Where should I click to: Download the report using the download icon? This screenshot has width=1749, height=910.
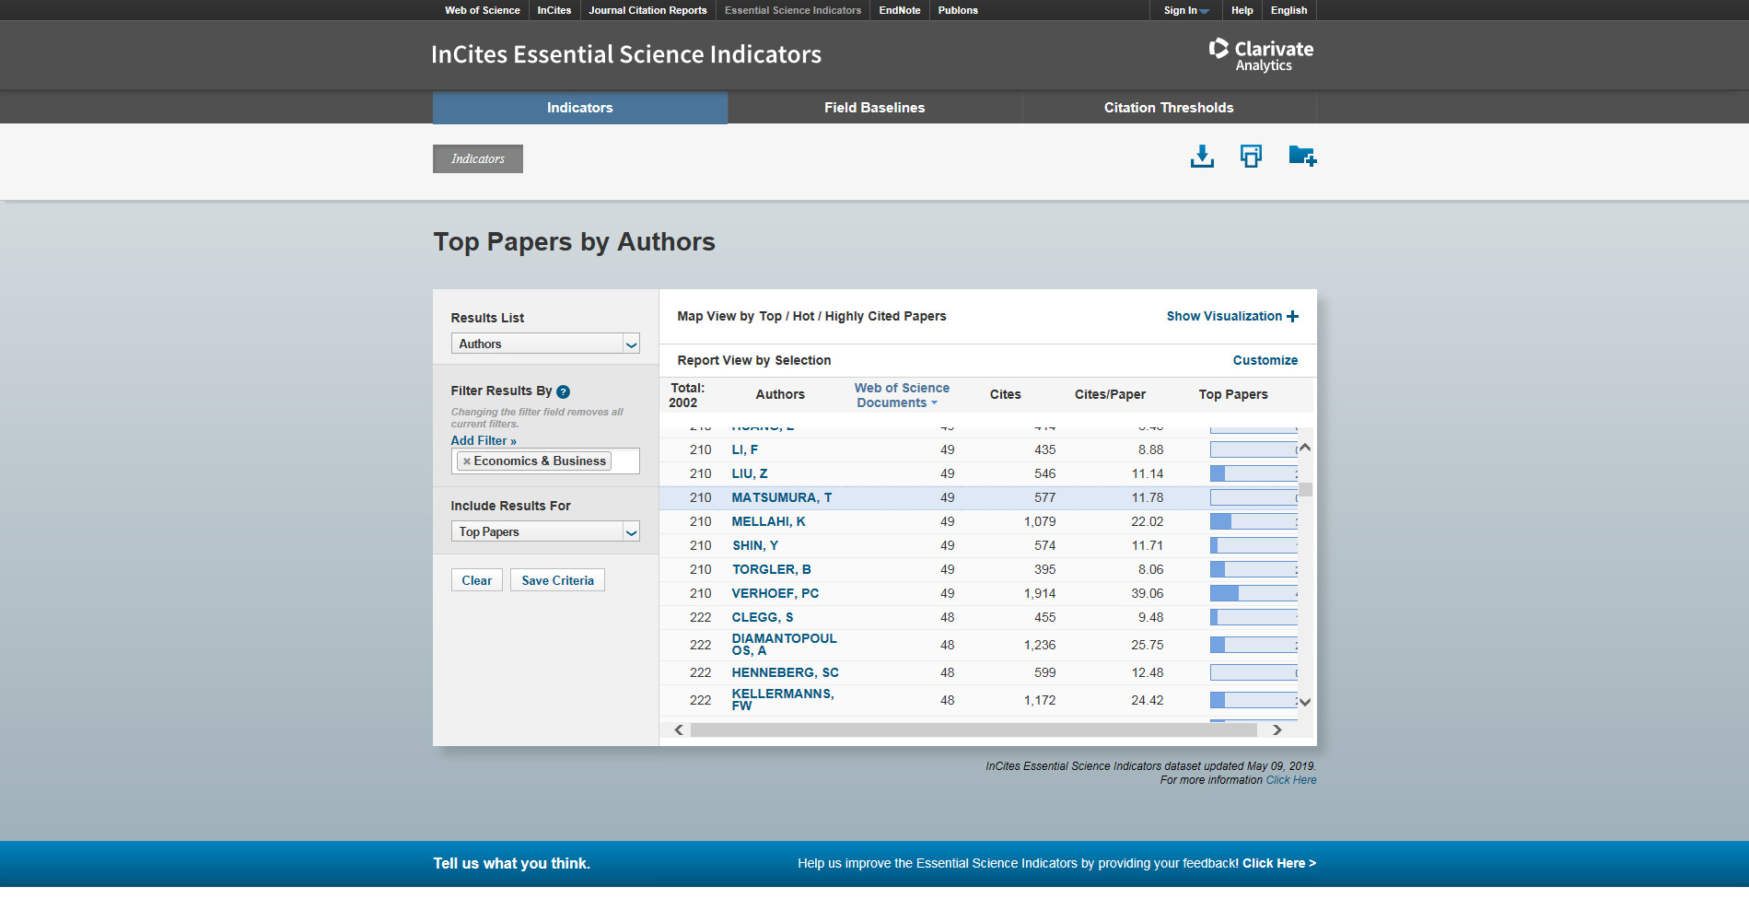tap(1202, 156)
